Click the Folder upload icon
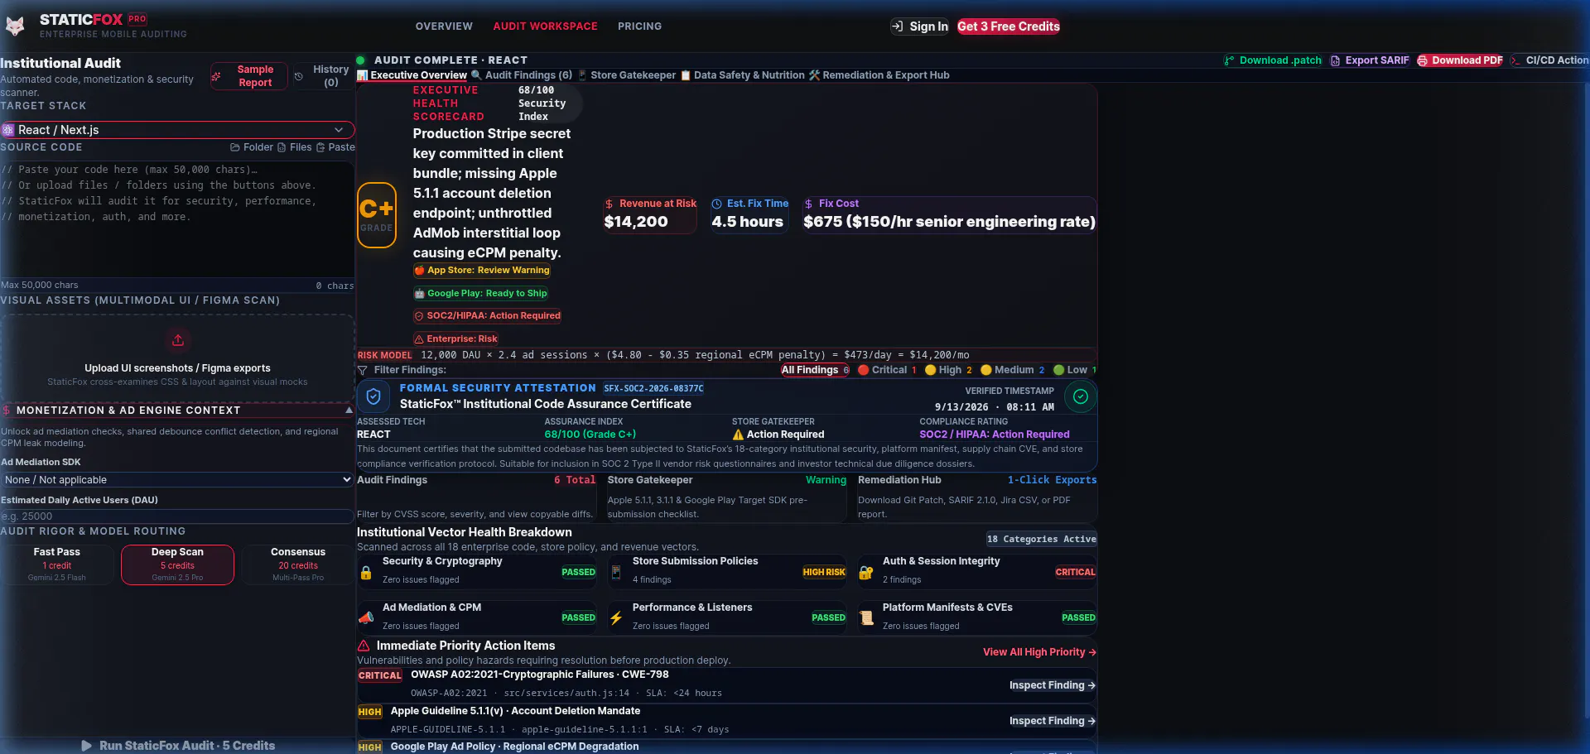1590x754 pixels. tap(235, 147)
